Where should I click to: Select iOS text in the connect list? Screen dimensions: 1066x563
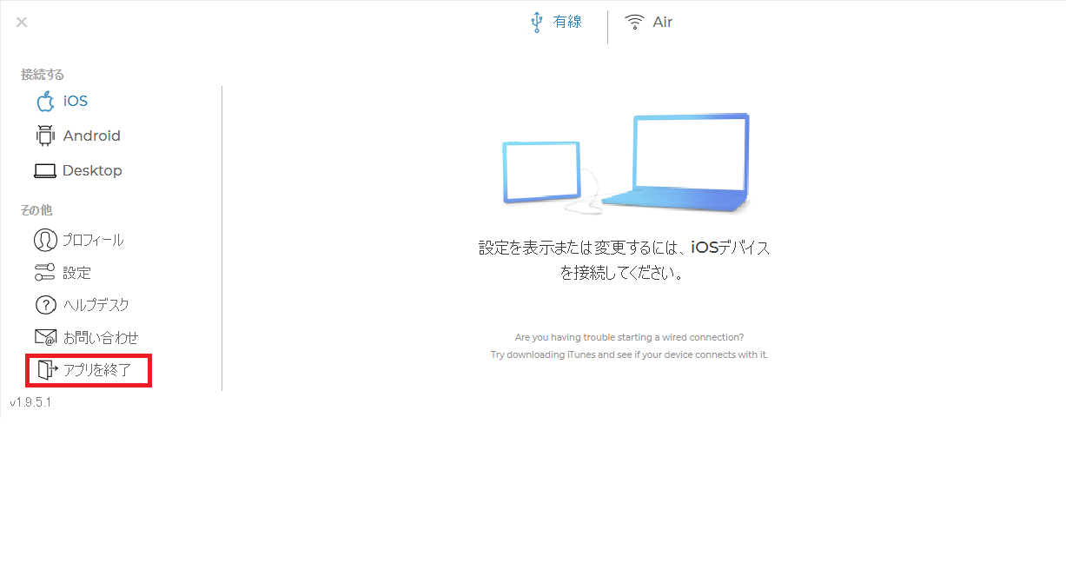point(76,102)
